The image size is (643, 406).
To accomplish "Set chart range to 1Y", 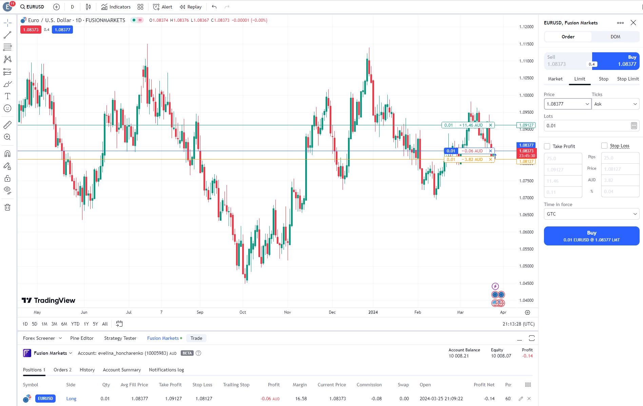I will [86, 324].
